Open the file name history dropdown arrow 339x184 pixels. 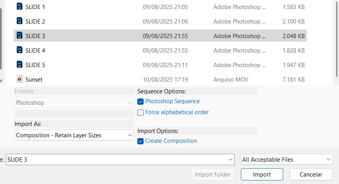click(x=231, y=160)
